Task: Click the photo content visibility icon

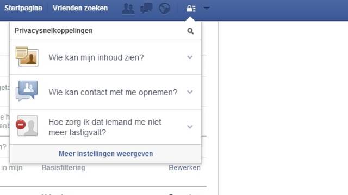Action: point(27,56)
